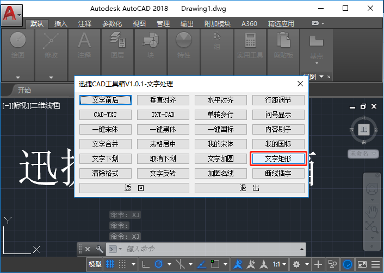The width and height of the screenshot is (384, 273).
Task: Click the 清除格式 button
Action: tap(106, 174)
